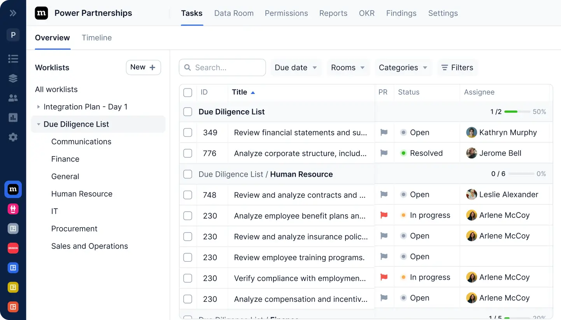The image size is (561, 320).
Task: Open the Categories filter dropdown
Action: point(403,67)
